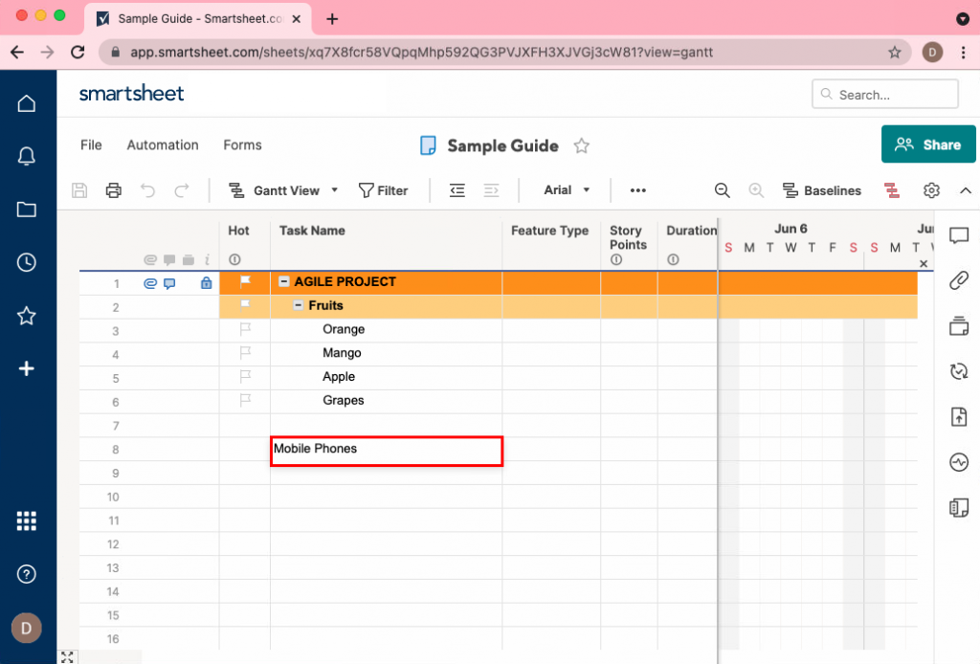Click the Baselines toolbar icon
The height and width of the screenshot is (664, 980).
pos(821,190)
